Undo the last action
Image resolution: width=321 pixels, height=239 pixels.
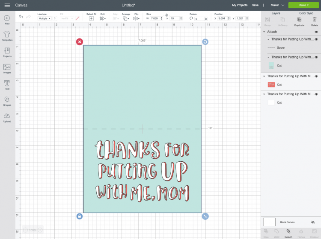21,17
